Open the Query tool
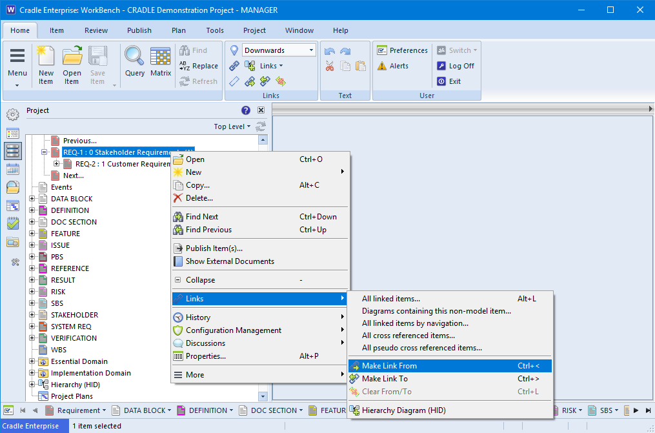Screen dimensions: 655x433 coord(134,63)
